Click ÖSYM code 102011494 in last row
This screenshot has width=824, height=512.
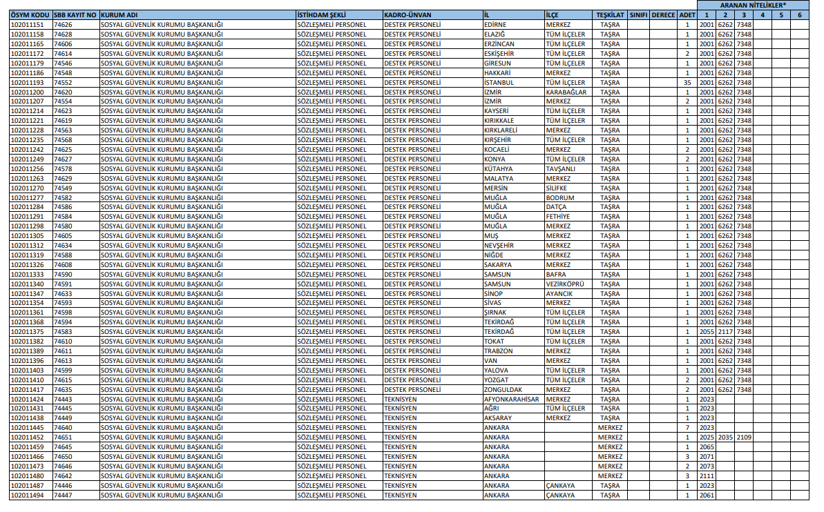pos(30,495)
